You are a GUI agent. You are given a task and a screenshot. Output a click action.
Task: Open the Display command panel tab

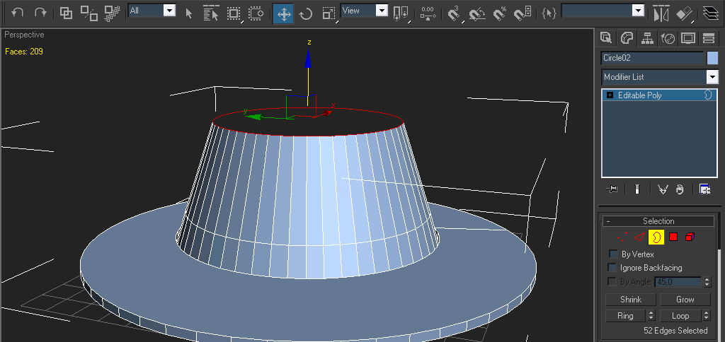pyautogui.click(x=688, y=38)
